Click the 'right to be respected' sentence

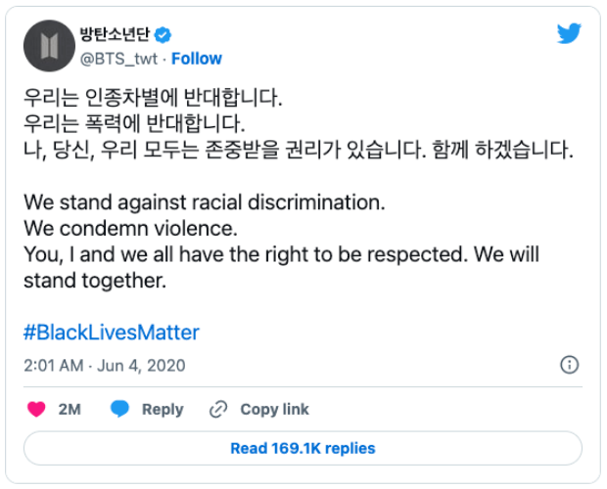281,256
